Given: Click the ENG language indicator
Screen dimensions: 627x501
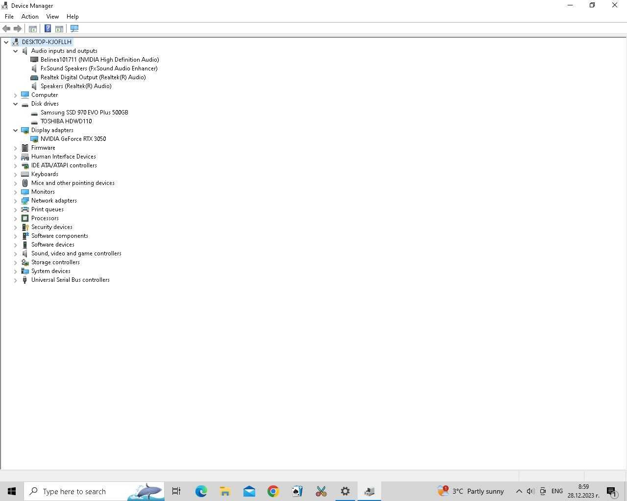Looking at the screenshot, I should coord(557,491).
